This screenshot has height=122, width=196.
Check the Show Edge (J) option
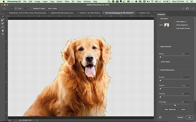pyautogui.click(x=175, y=21)
